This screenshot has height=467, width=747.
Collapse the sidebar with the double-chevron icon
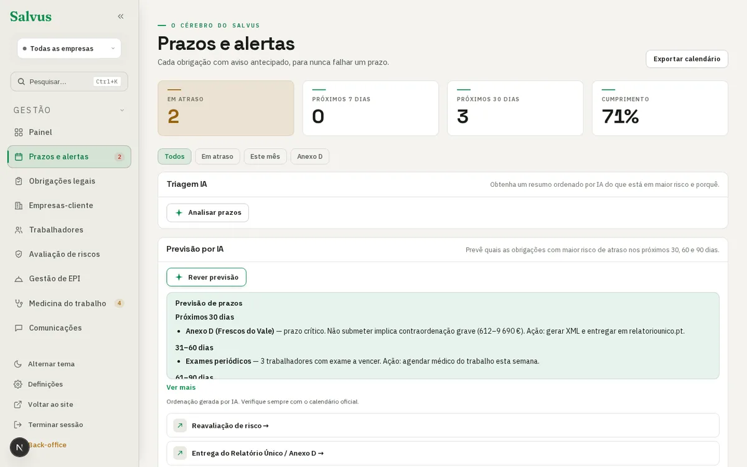coord(121,17)
